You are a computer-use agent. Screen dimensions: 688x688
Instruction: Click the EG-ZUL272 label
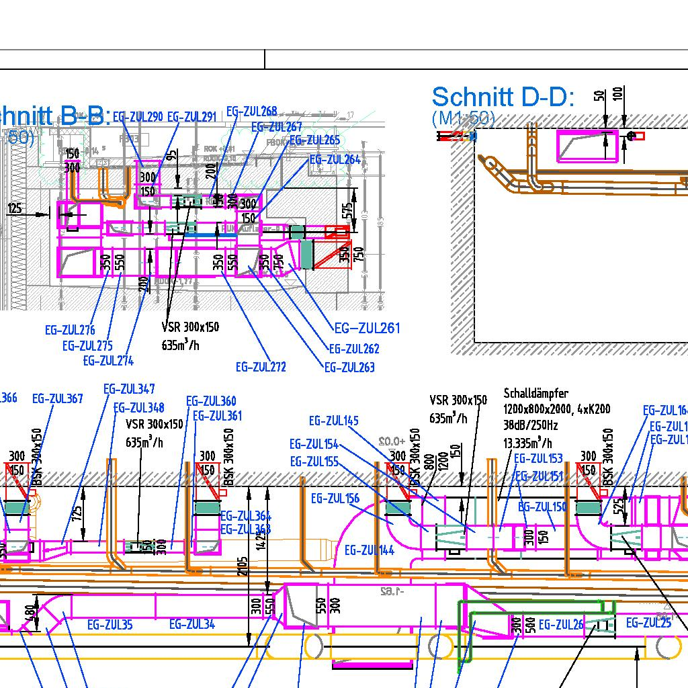(261, 367)
